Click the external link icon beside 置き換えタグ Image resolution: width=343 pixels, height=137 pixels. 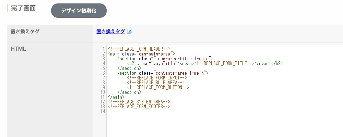[x=130, y=32]
